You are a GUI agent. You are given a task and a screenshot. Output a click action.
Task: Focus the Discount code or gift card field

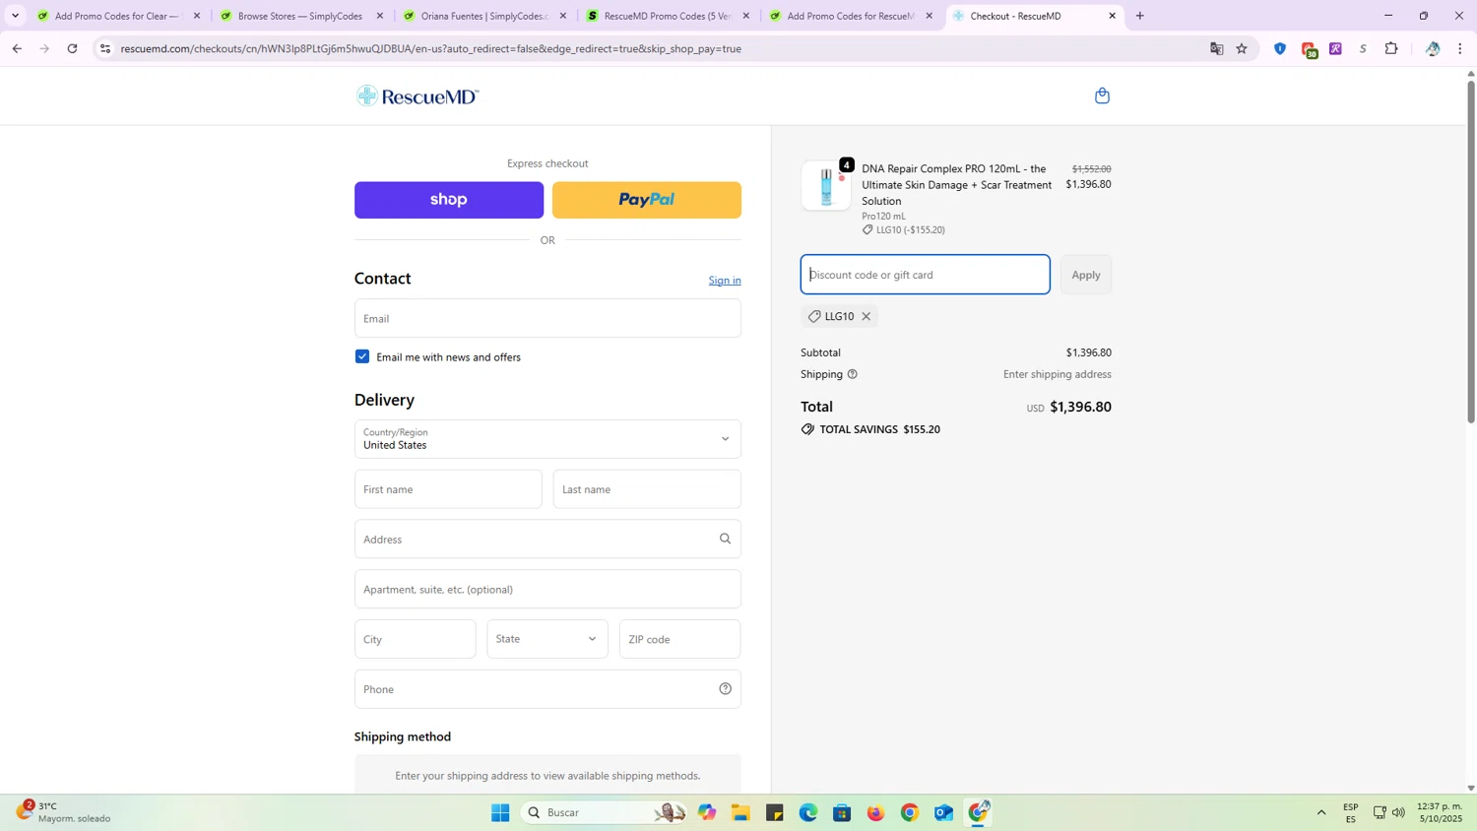click(x=926, y=275)
